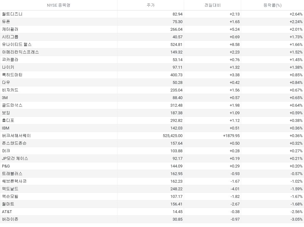Select the 록히드마틴 stock link
The height and width of the screenshot is (227, 304).
(12, 75)
